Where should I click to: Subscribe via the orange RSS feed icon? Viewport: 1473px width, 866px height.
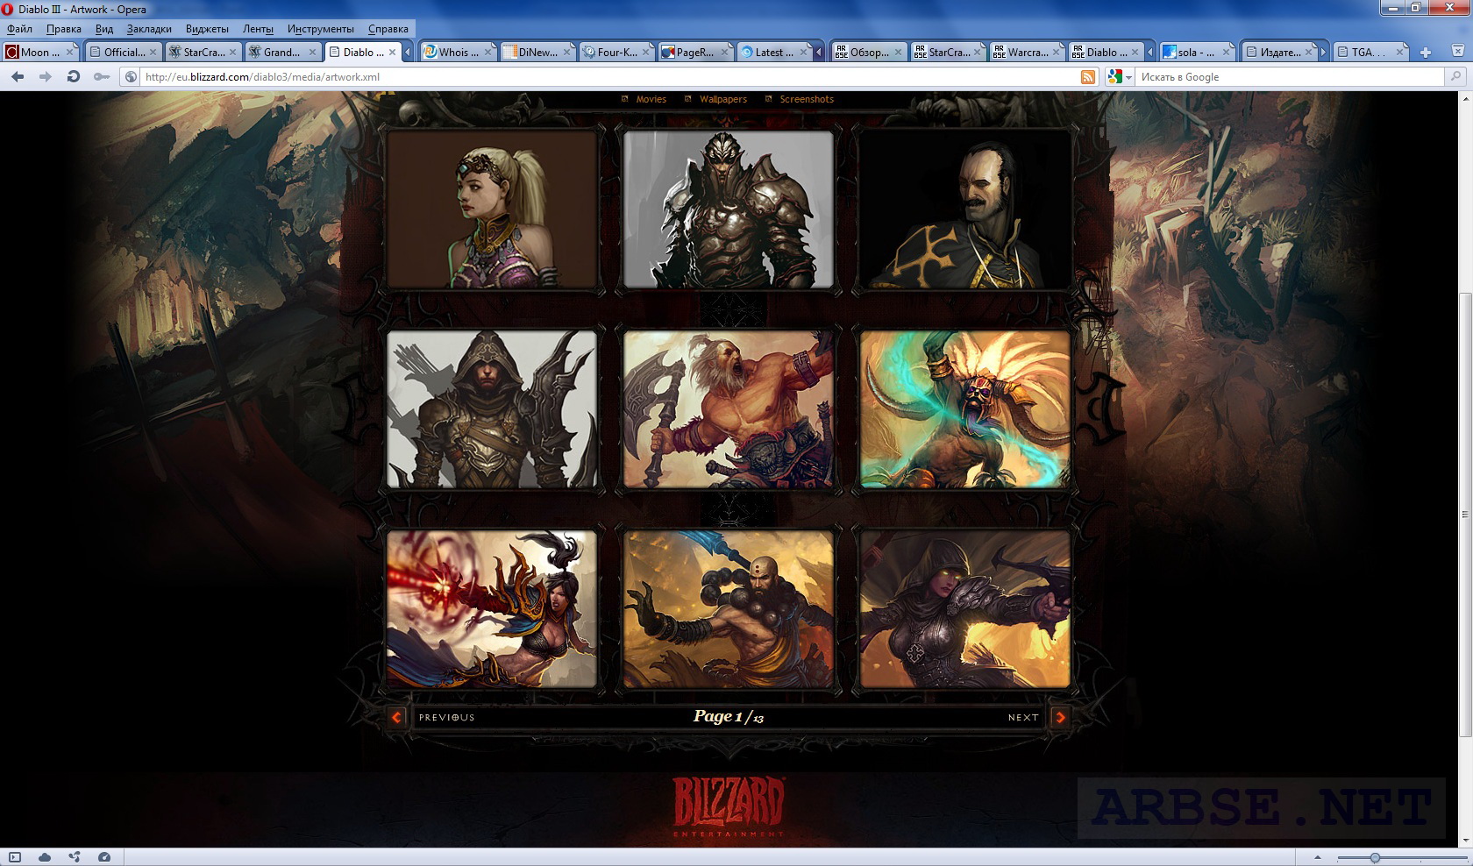(1088, 77)
